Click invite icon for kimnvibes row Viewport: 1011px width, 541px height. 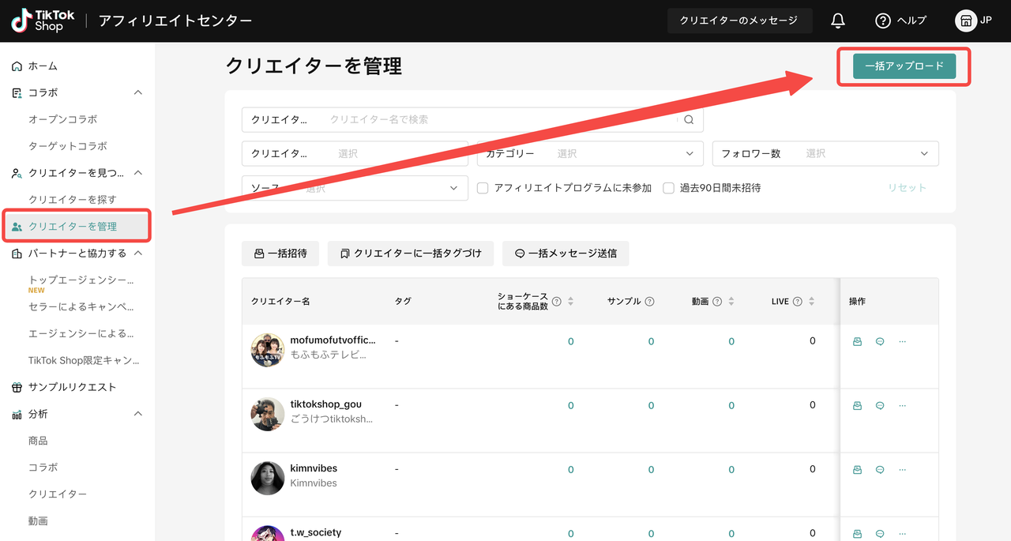857,469
